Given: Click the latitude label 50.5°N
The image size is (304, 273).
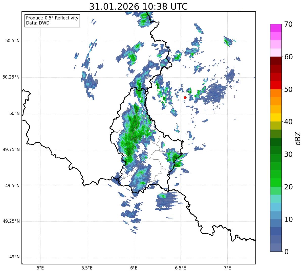Looking at the screenshot, I should pos(12,41).
